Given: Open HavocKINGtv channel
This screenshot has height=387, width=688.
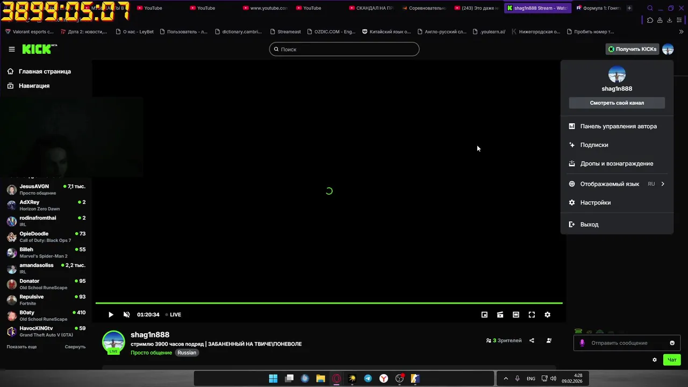Looking at the screenshot, I should [x=46, y=331].
